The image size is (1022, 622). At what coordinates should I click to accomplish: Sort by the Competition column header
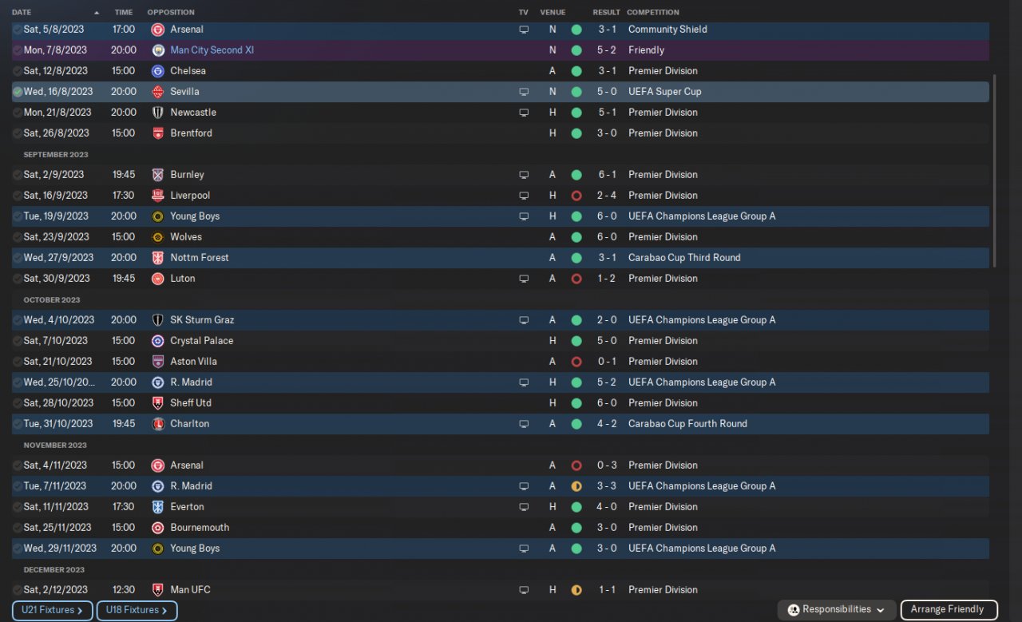[653, 13]
